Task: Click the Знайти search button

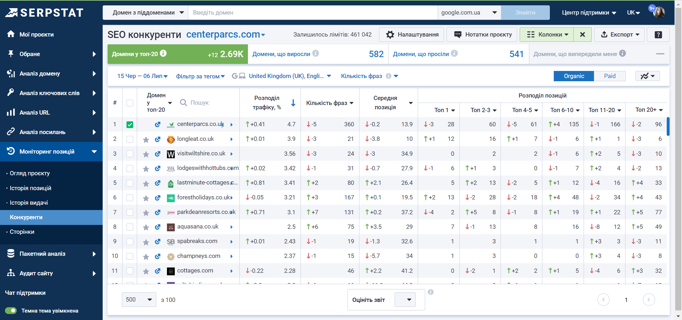Action: point(525,12)
